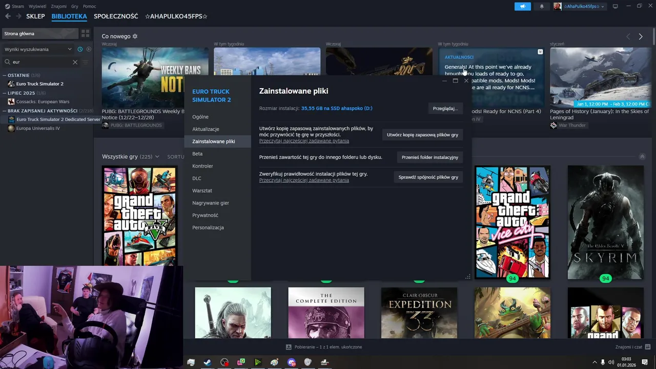Screen dimensions: 656x369
Task: Click the Europa Universalis IV icon
Action: click(x=11, y=128)
